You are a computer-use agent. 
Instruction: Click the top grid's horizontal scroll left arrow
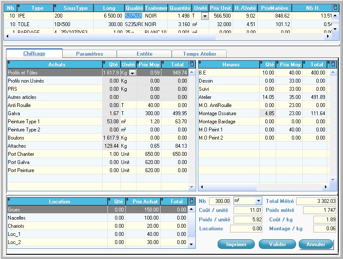[7, 36]
